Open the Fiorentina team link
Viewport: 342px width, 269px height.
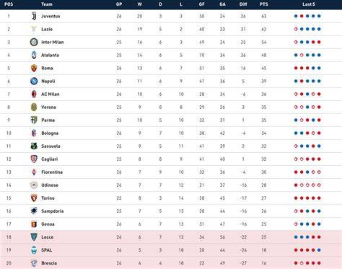pyautogui.click(x=52, y=172)
